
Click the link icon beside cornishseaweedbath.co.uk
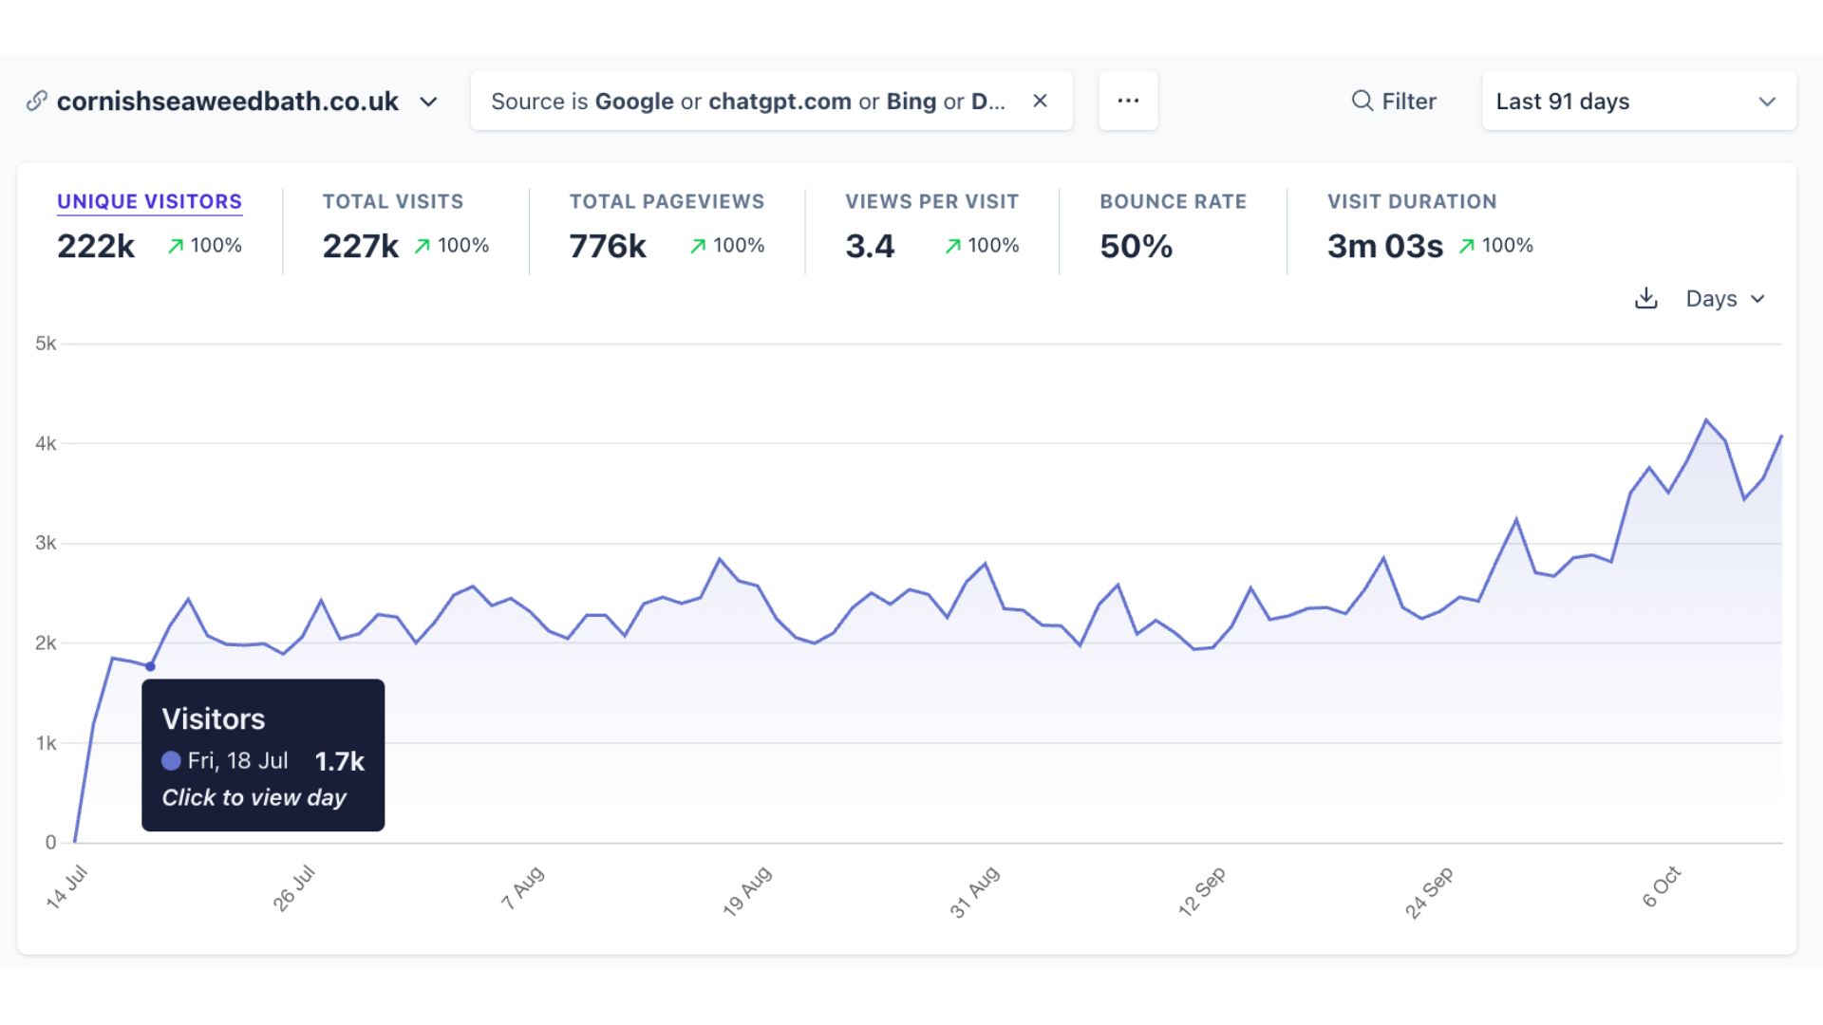[x=36, y=101]
